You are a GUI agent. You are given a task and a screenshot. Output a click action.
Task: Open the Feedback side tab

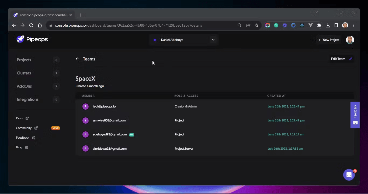coord(355,115)
